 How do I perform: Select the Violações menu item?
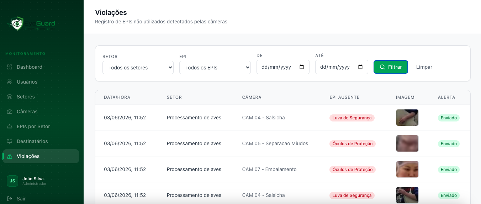click(41, 156)
